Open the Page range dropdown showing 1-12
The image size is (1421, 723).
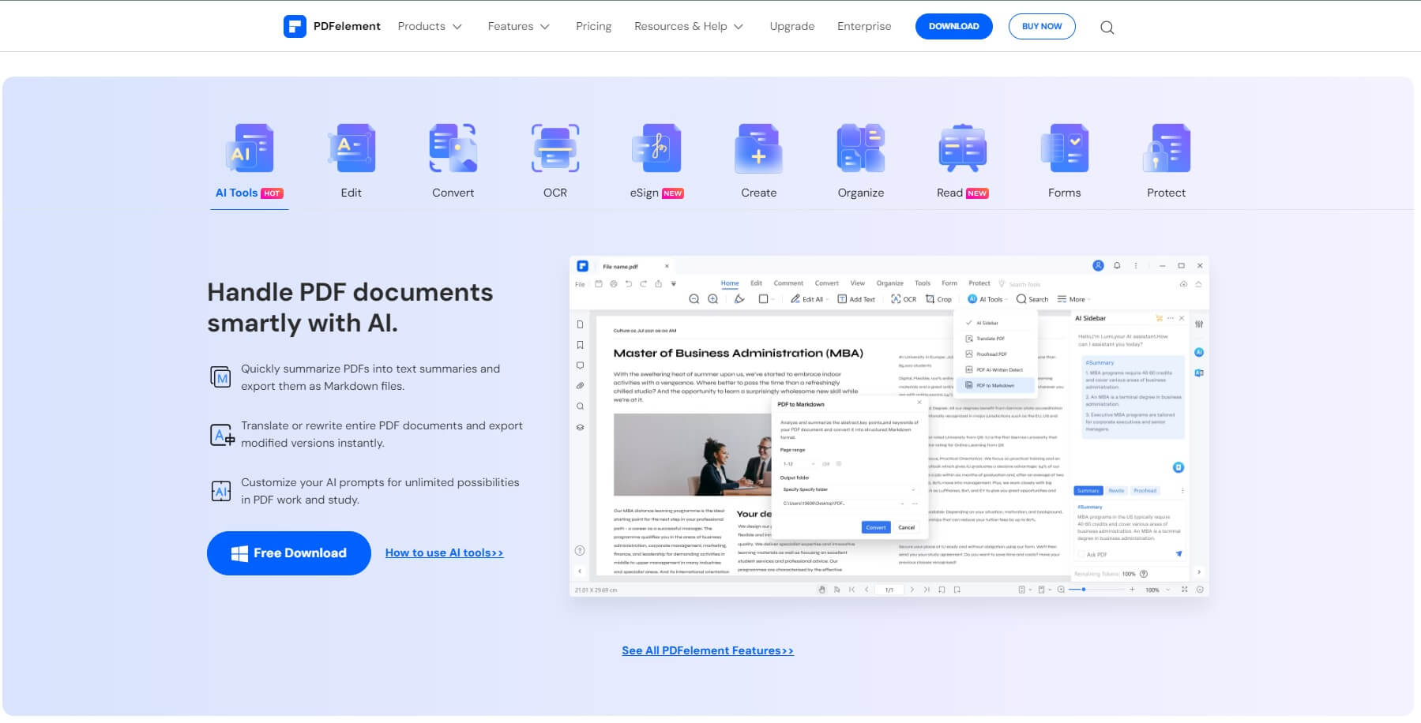(799, 464)
